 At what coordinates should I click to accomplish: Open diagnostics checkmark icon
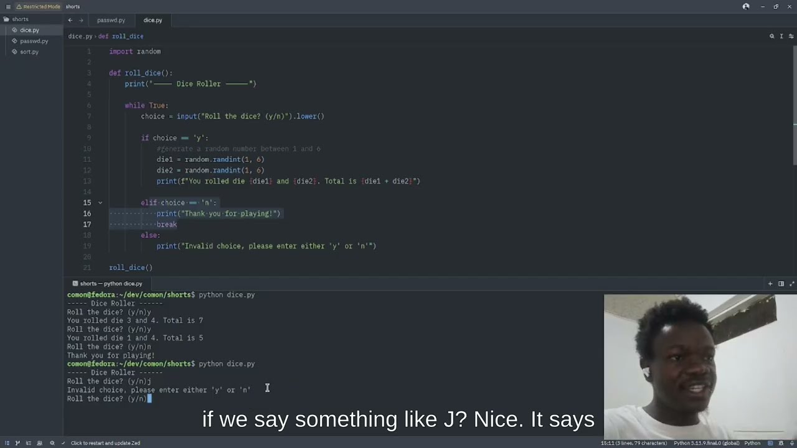[x=64, y=443]
